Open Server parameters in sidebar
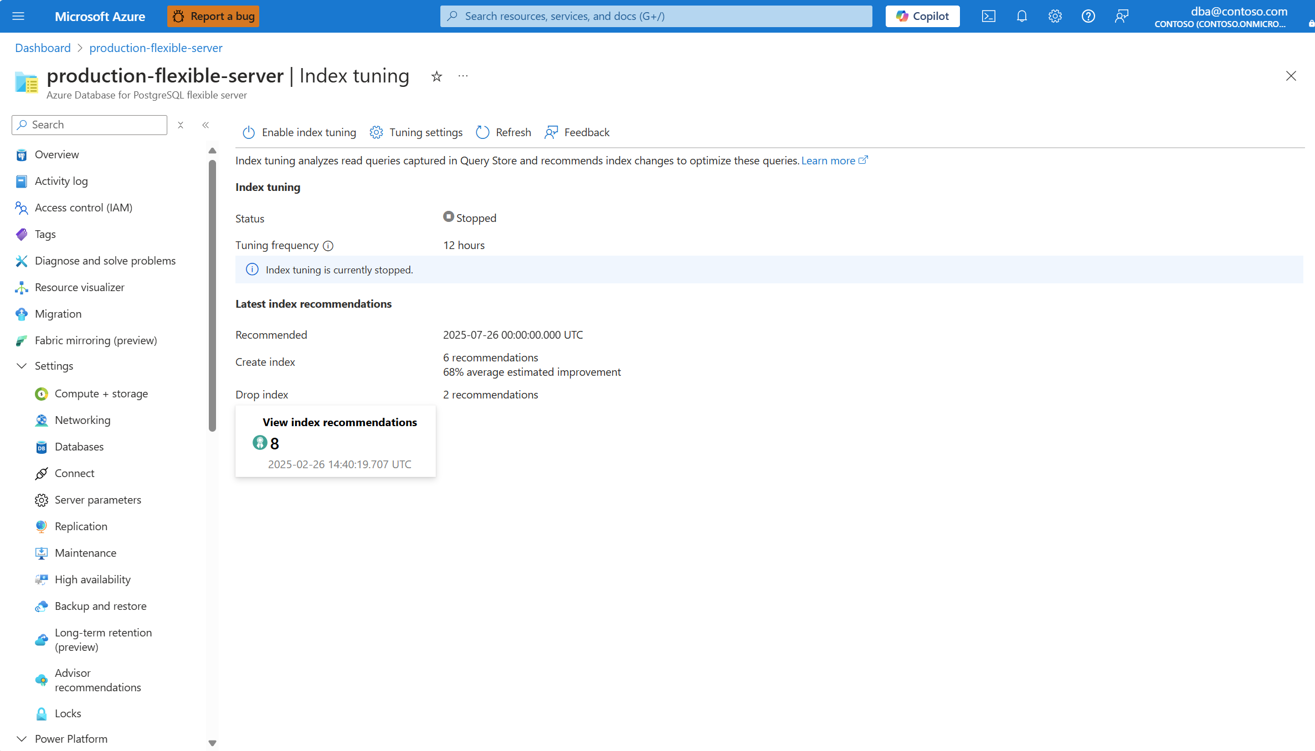Viewport: 1315px width, 751px height. tap(97, 500)
